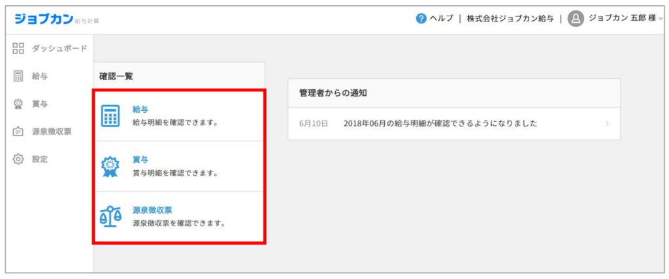Click the blue question mark help icon
Screen dimensions: 669x279
pyautogui.click(x=421, y=18)
